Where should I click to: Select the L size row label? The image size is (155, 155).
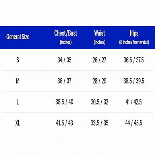17,102
